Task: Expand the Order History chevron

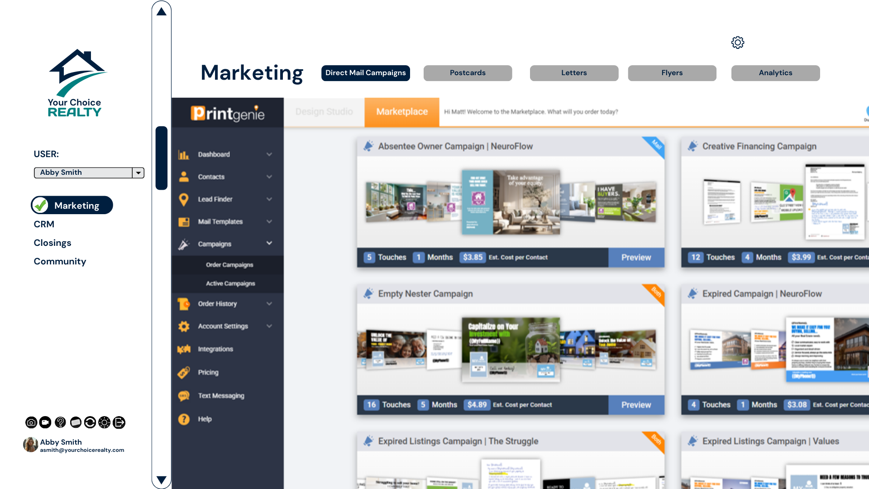Action: pyautogui.click(x=269, y=304)
